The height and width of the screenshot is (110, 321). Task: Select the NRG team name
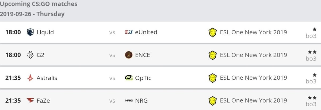[x=142, y=101]
